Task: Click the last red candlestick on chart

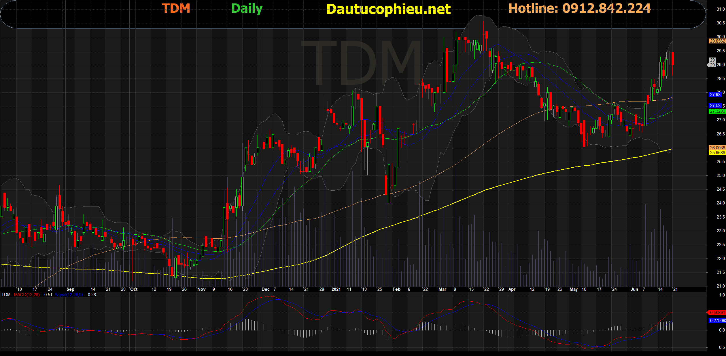Action: coord(673,59)
